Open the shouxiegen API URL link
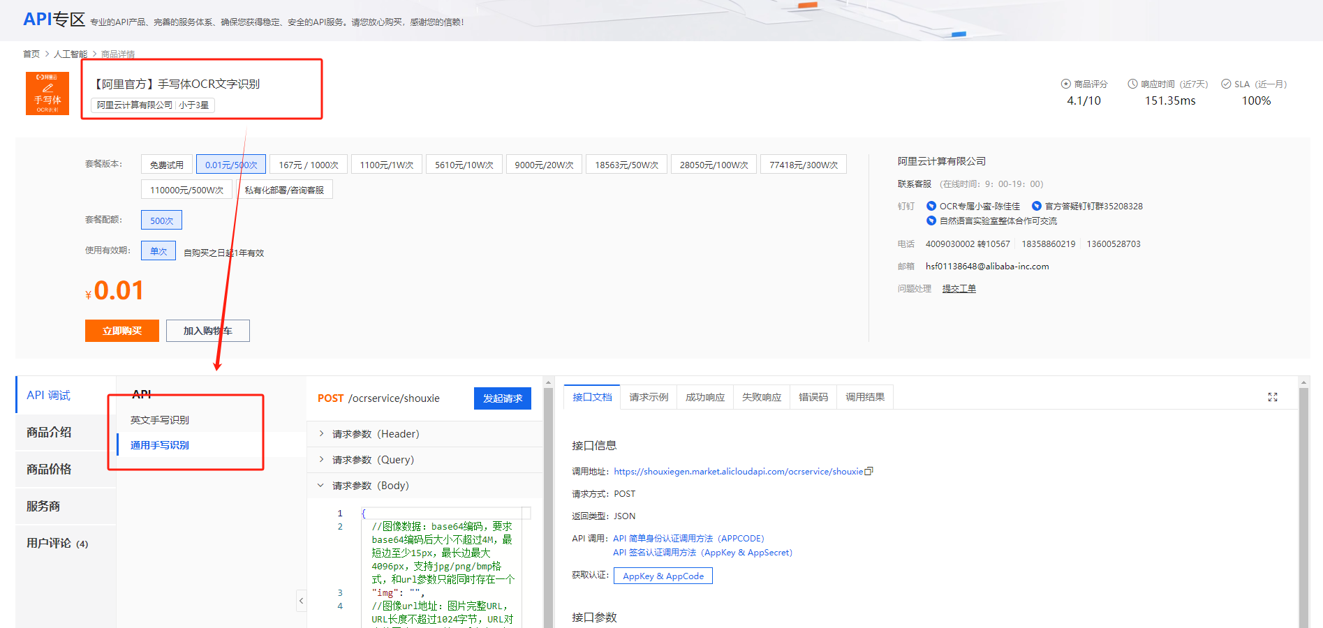This screenshot has height=628, width=1323. (x=738, y=471)
